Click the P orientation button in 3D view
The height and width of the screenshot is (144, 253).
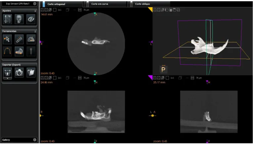163,70
